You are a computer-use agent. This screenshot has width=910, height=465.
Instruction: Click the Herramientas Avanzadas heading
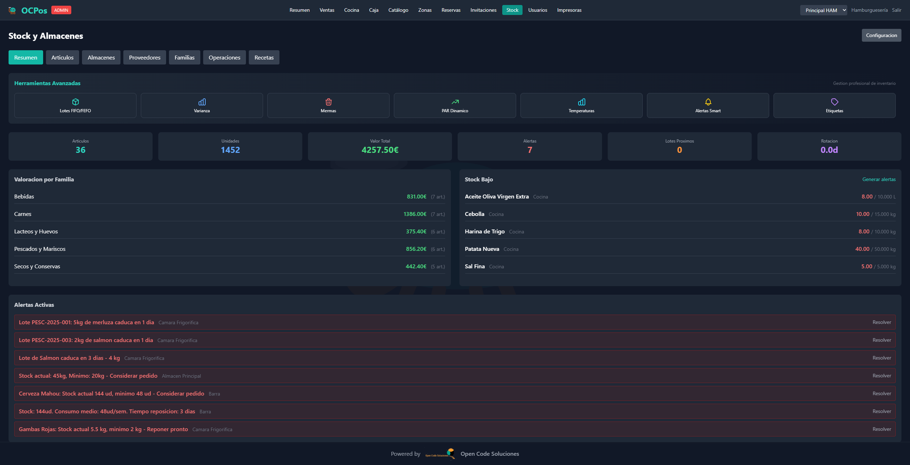47,83
